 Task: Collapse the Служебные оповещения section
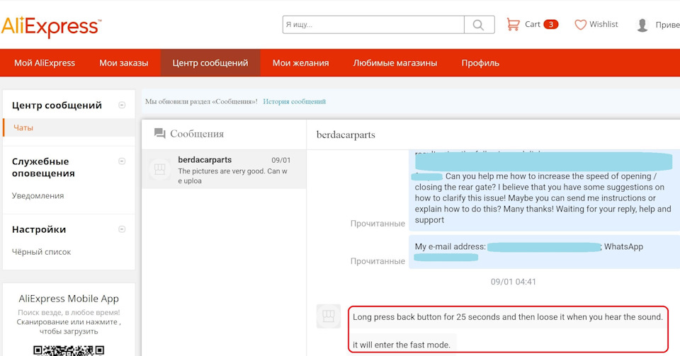point(122,161)
